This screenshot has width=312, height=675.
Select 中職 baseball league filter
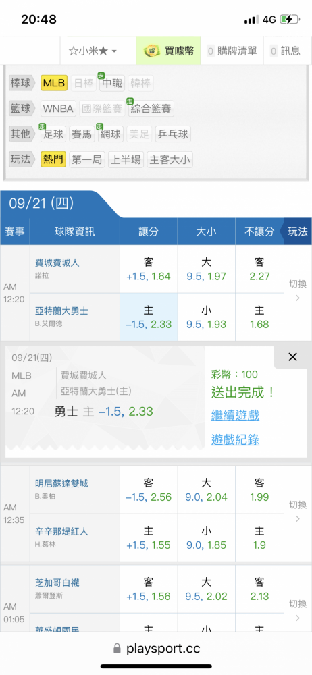click(111, 83)
